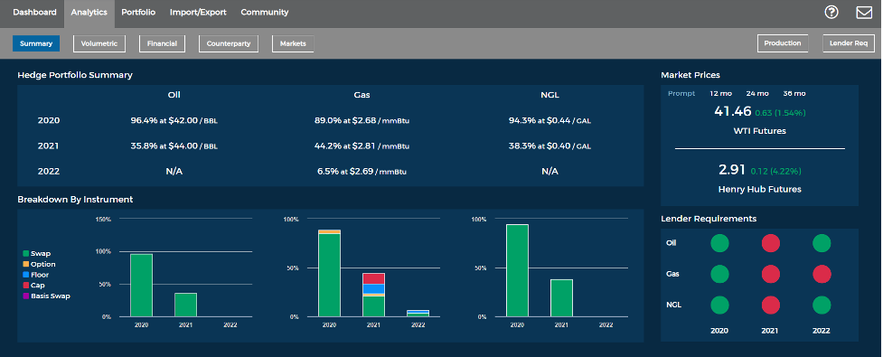Go to the Community tab
The width and height of the screenshot is (883, 357).
click(x=265, y=12)
